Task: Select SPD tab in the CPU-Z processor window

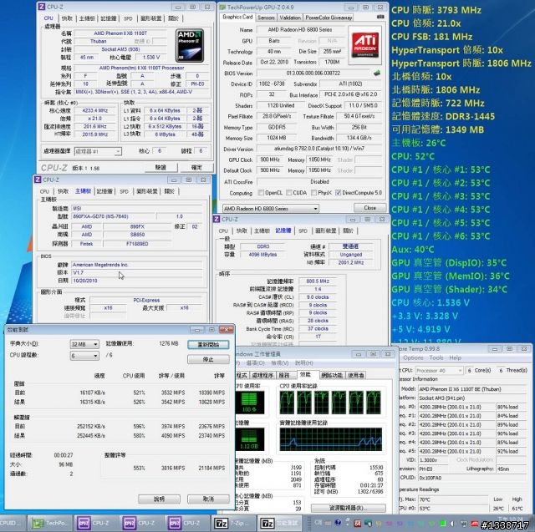Action: click(128, 18)
